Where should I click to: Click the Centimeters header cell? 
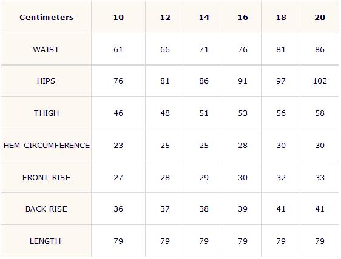pyautogui.click(x=47, y=17)
